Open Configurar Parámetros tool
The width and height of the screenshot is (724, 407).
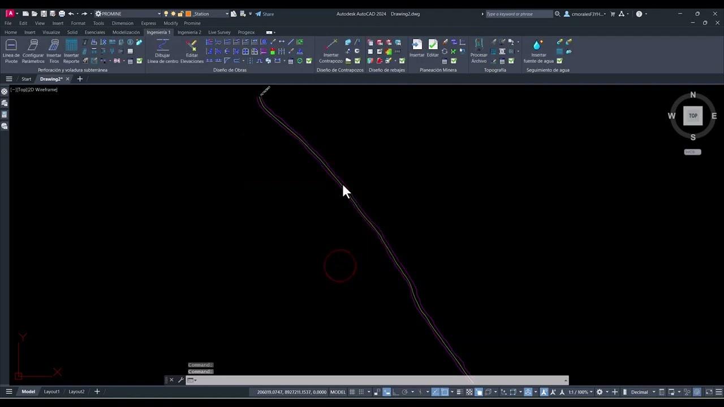[33, 51]
